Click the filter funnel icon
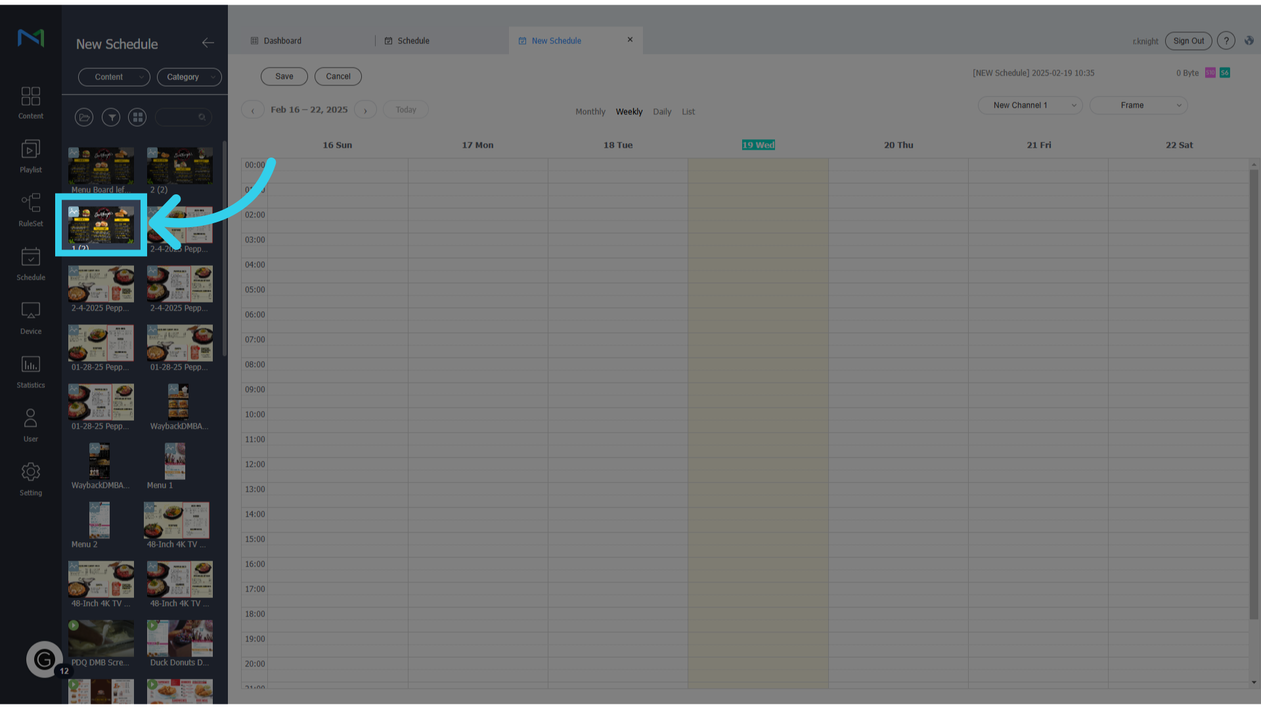 (x=111, y=118)
